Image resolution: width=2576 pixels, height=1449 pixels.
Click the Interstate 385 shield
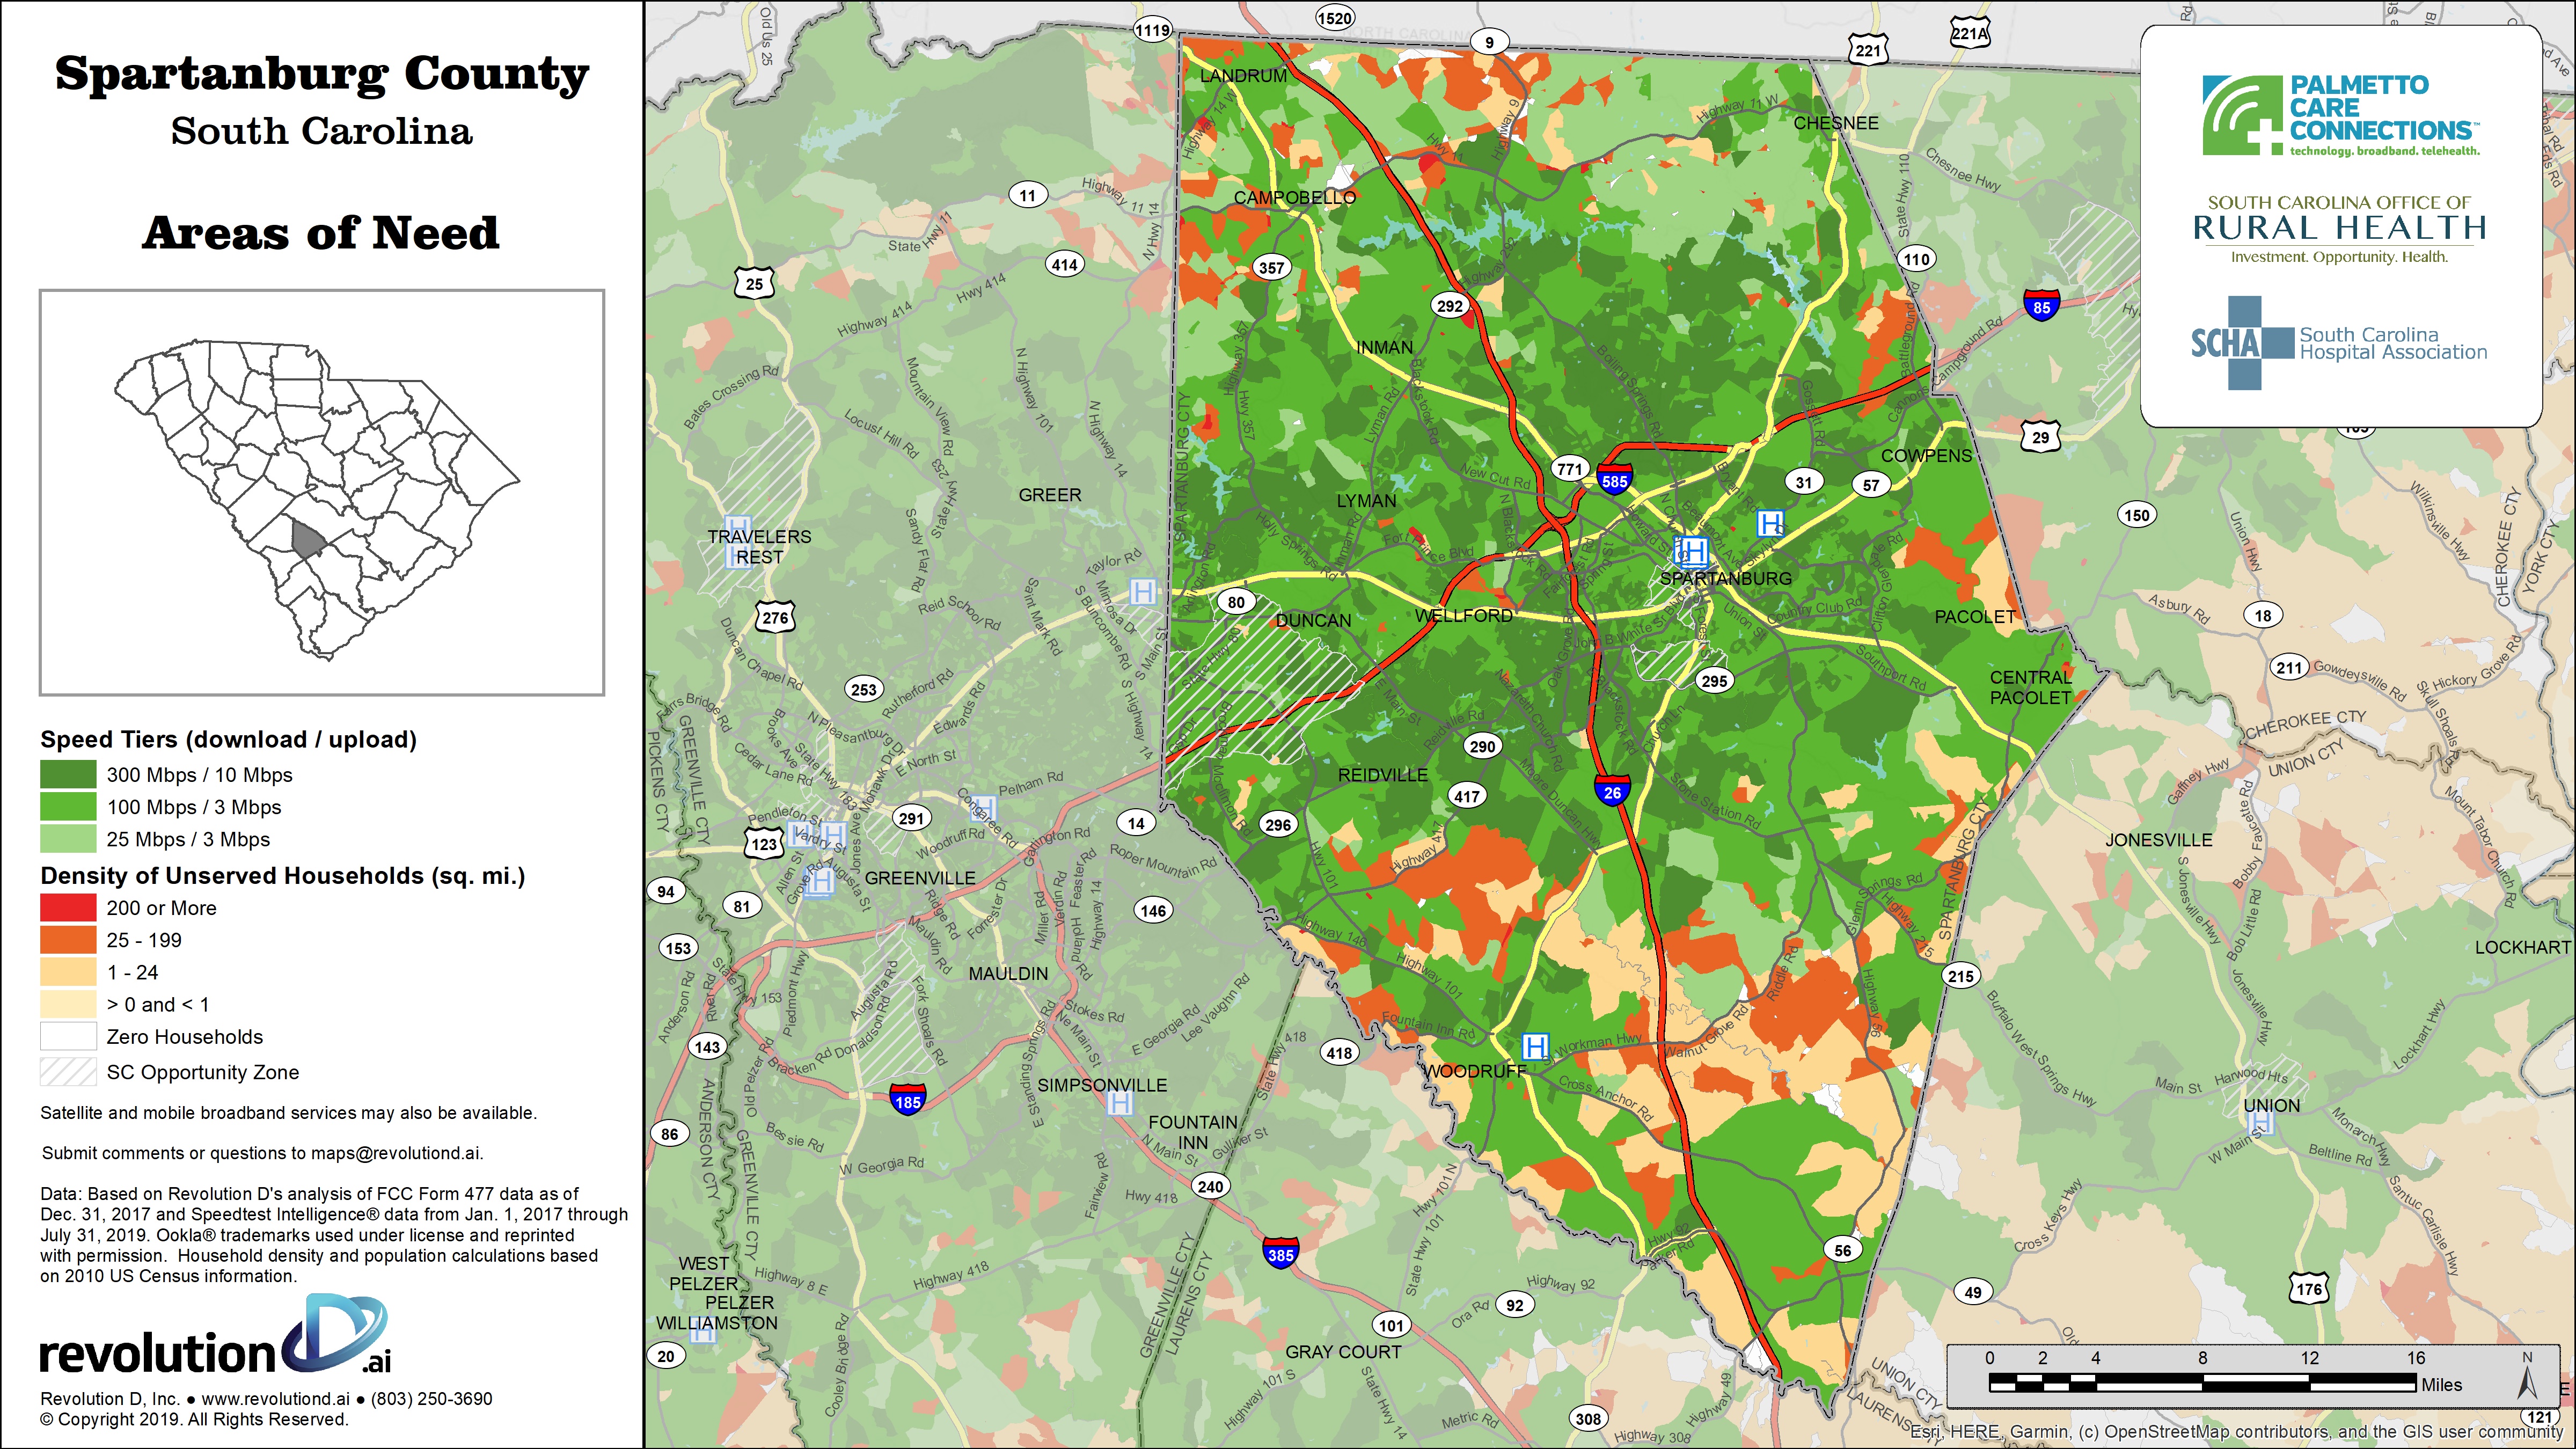click(1280, 1254)
